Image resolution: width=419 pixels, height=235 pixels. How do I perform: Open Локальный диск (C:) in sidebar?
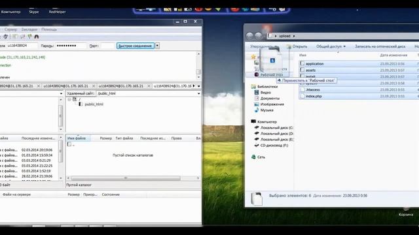click(276, 128)
